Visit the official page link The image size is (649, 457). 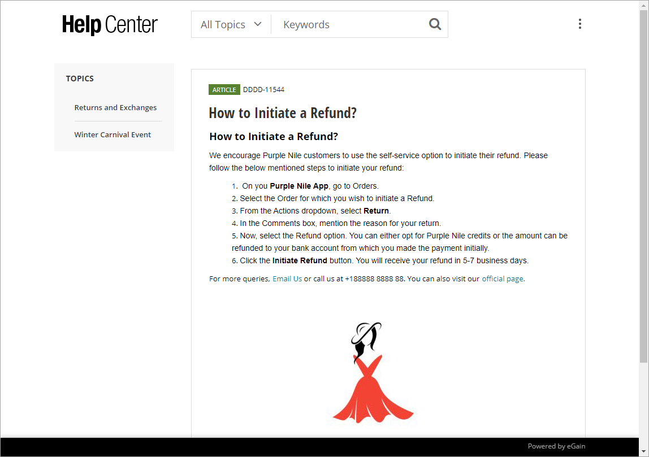coord(503,278)
